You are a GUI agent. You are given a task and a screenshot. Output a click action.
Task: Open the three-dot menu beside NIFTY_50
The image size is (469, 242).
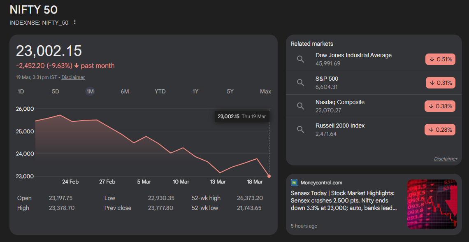tap(74, 22)
